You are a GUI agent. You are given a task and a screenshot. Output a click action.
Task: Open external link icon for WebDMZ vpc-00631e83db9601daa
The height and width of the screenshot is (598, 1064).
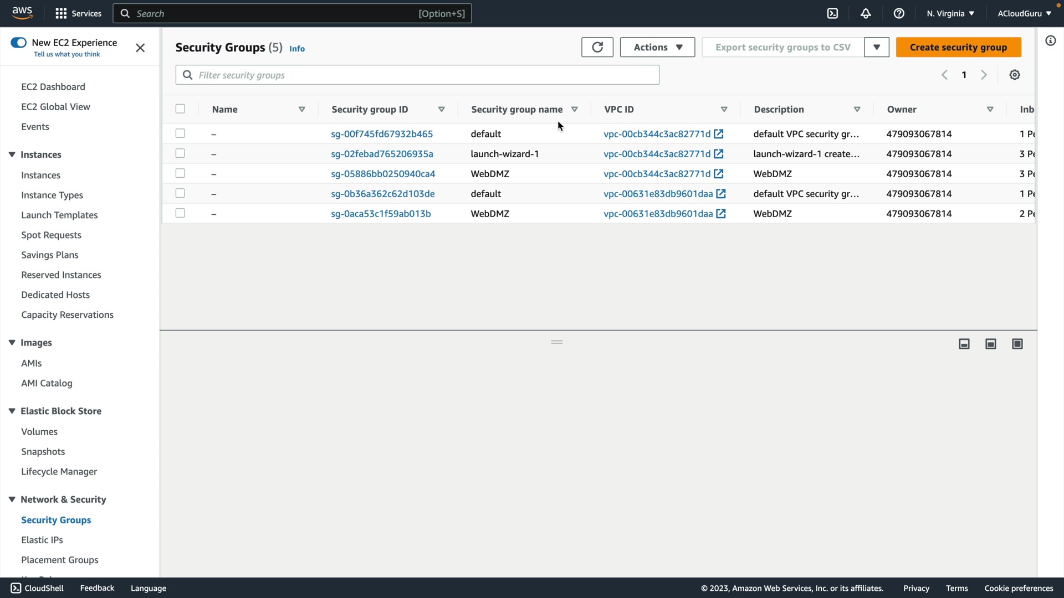point(721,214)
